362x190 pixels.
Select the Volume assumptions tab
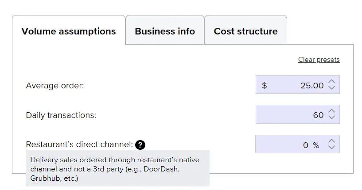69,31
